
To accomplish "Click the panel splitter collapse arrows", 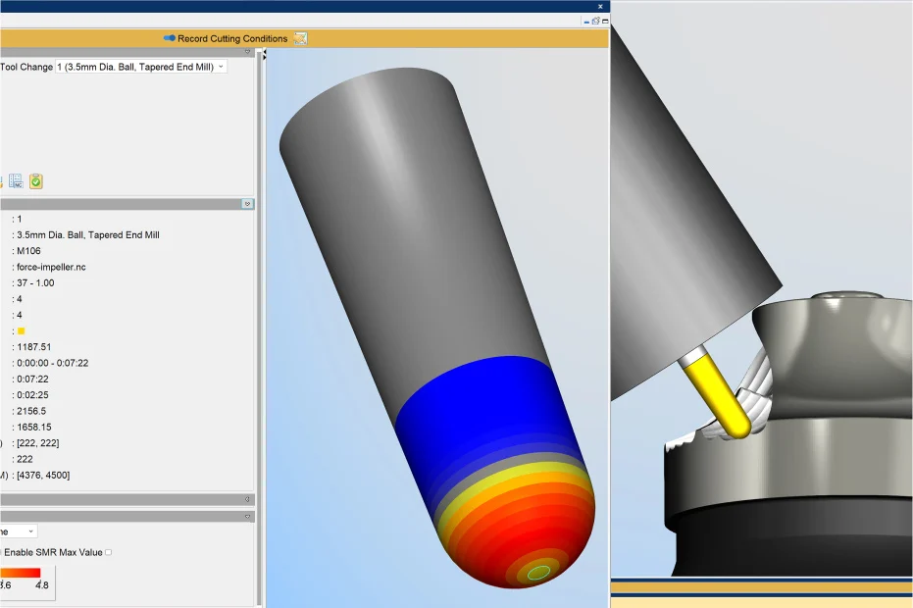I will pyautogui.click(x=265, y=55).
